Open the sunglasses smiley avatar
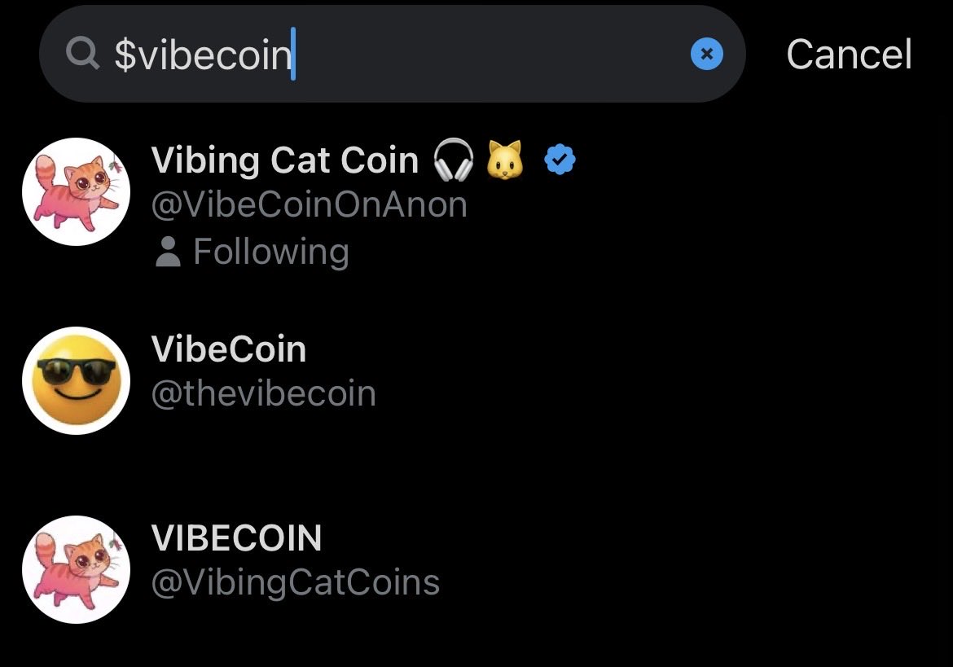Screen dimensions: 953x667 76,380
